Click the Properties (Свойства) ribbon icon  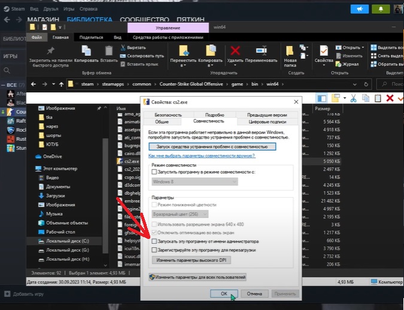(324, 51)
